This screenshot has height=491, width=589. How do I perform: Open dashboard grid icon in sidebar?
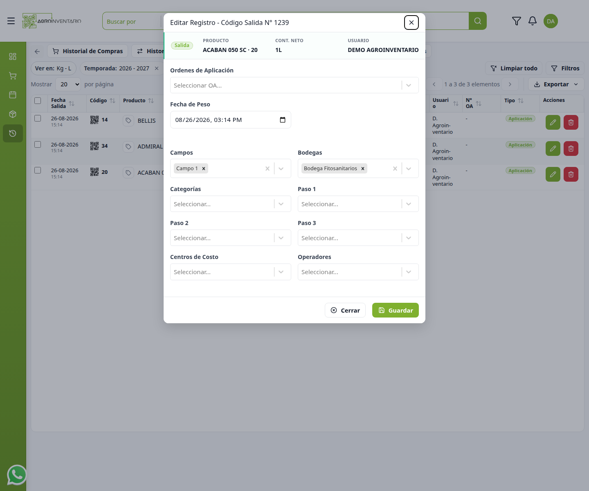[13, 56]
